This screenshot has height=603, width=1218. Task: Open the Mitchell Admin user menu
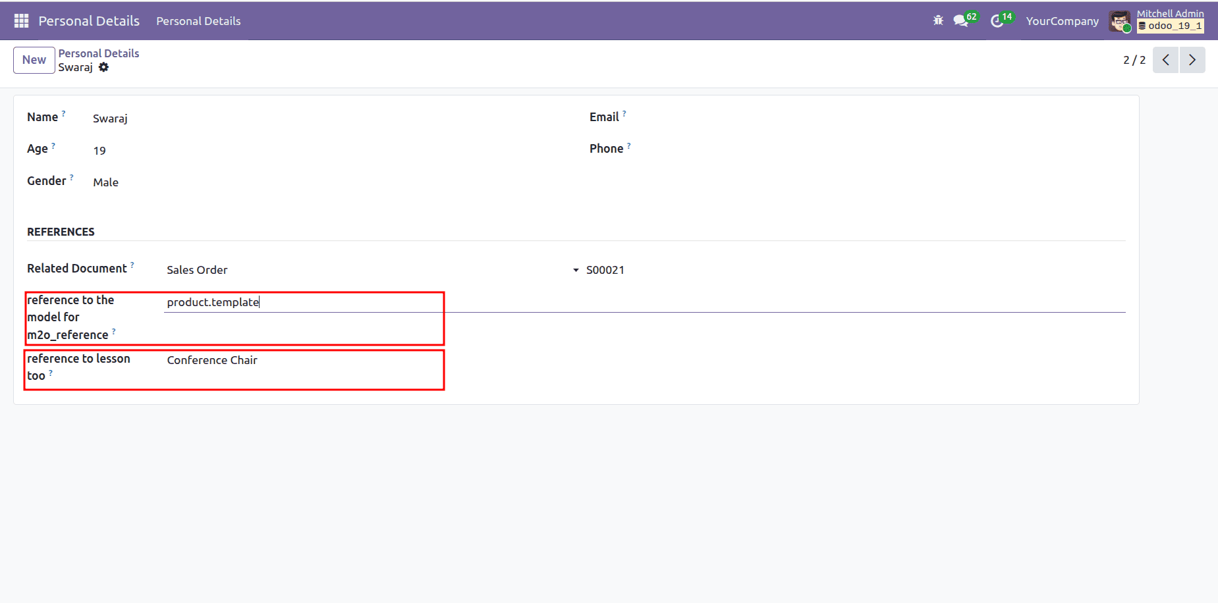pyautogui.click(x=1170, y=13)
